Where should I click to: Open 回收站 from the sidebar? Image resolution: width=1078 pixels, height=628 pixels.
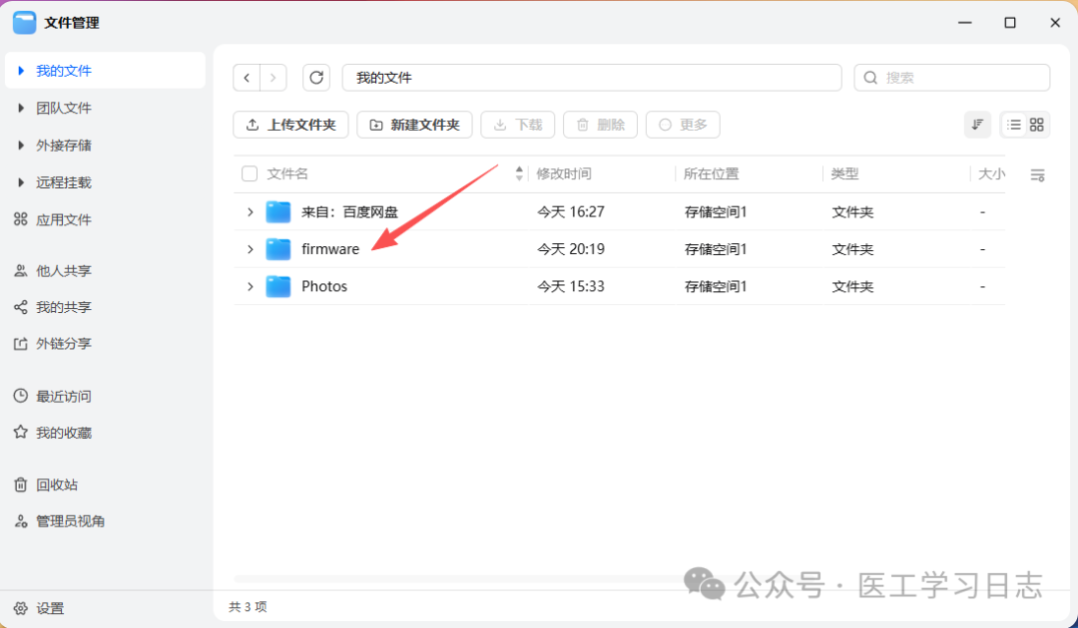point(53,483)
